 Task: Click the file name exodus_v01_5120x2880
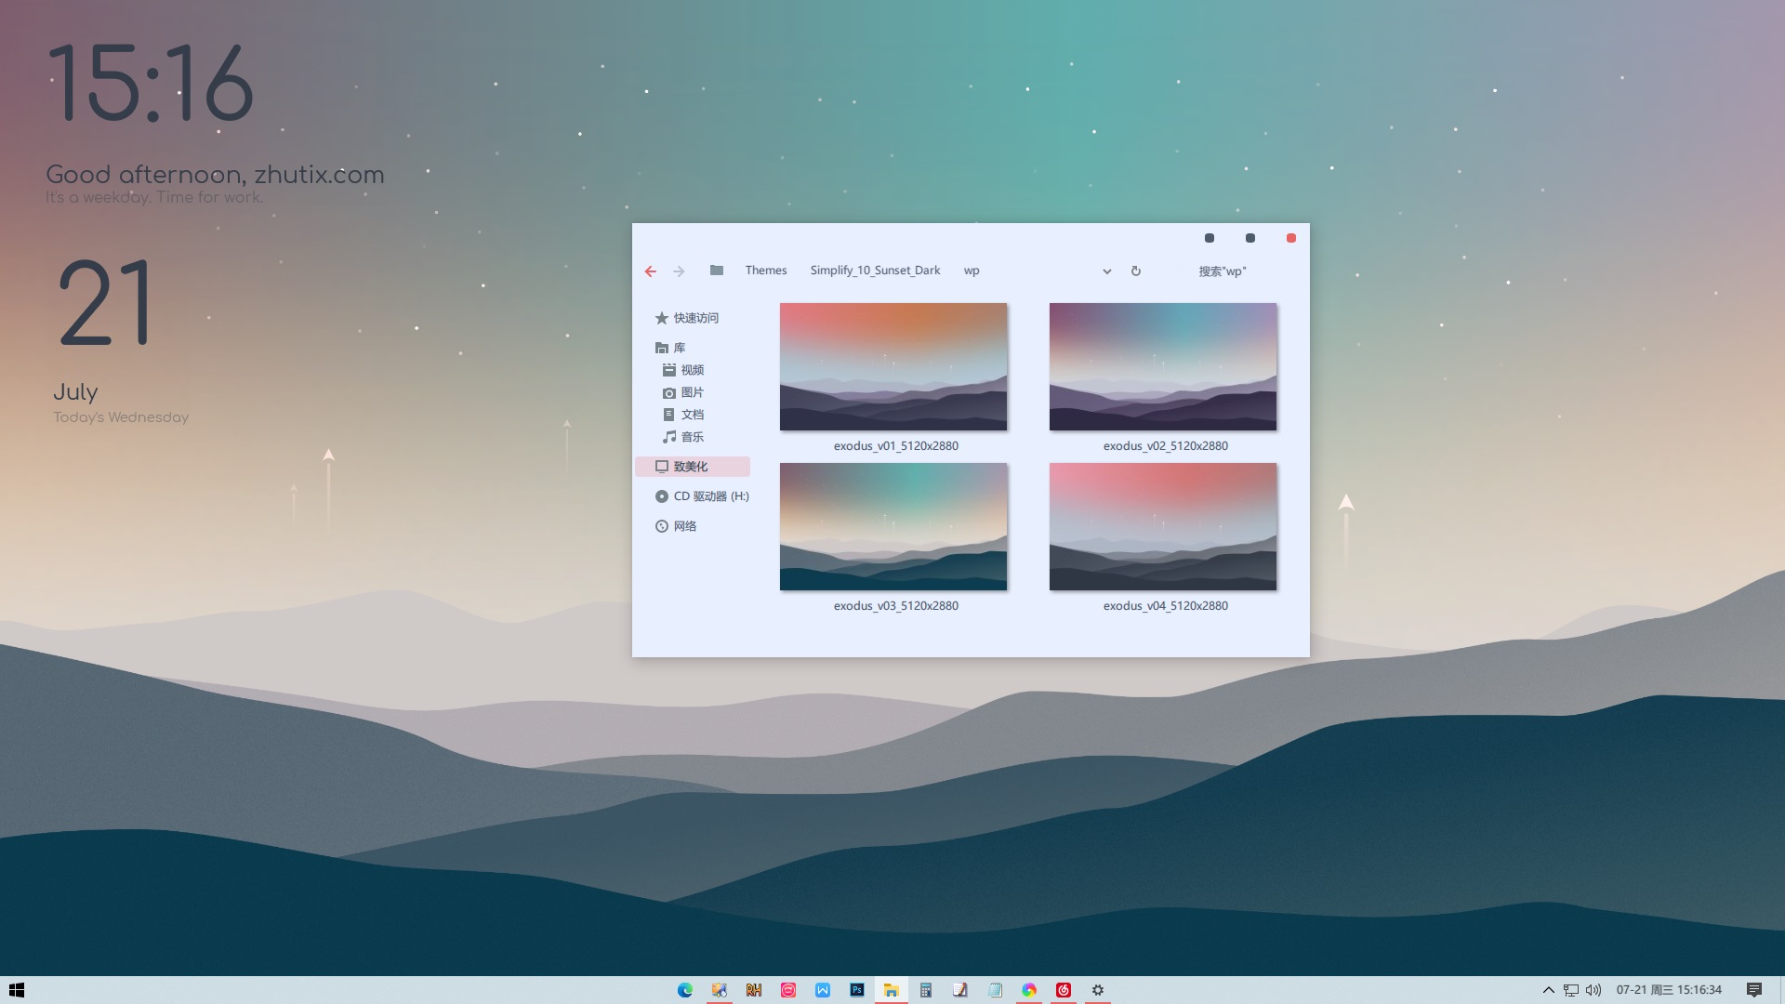click(x=895, y=446)
